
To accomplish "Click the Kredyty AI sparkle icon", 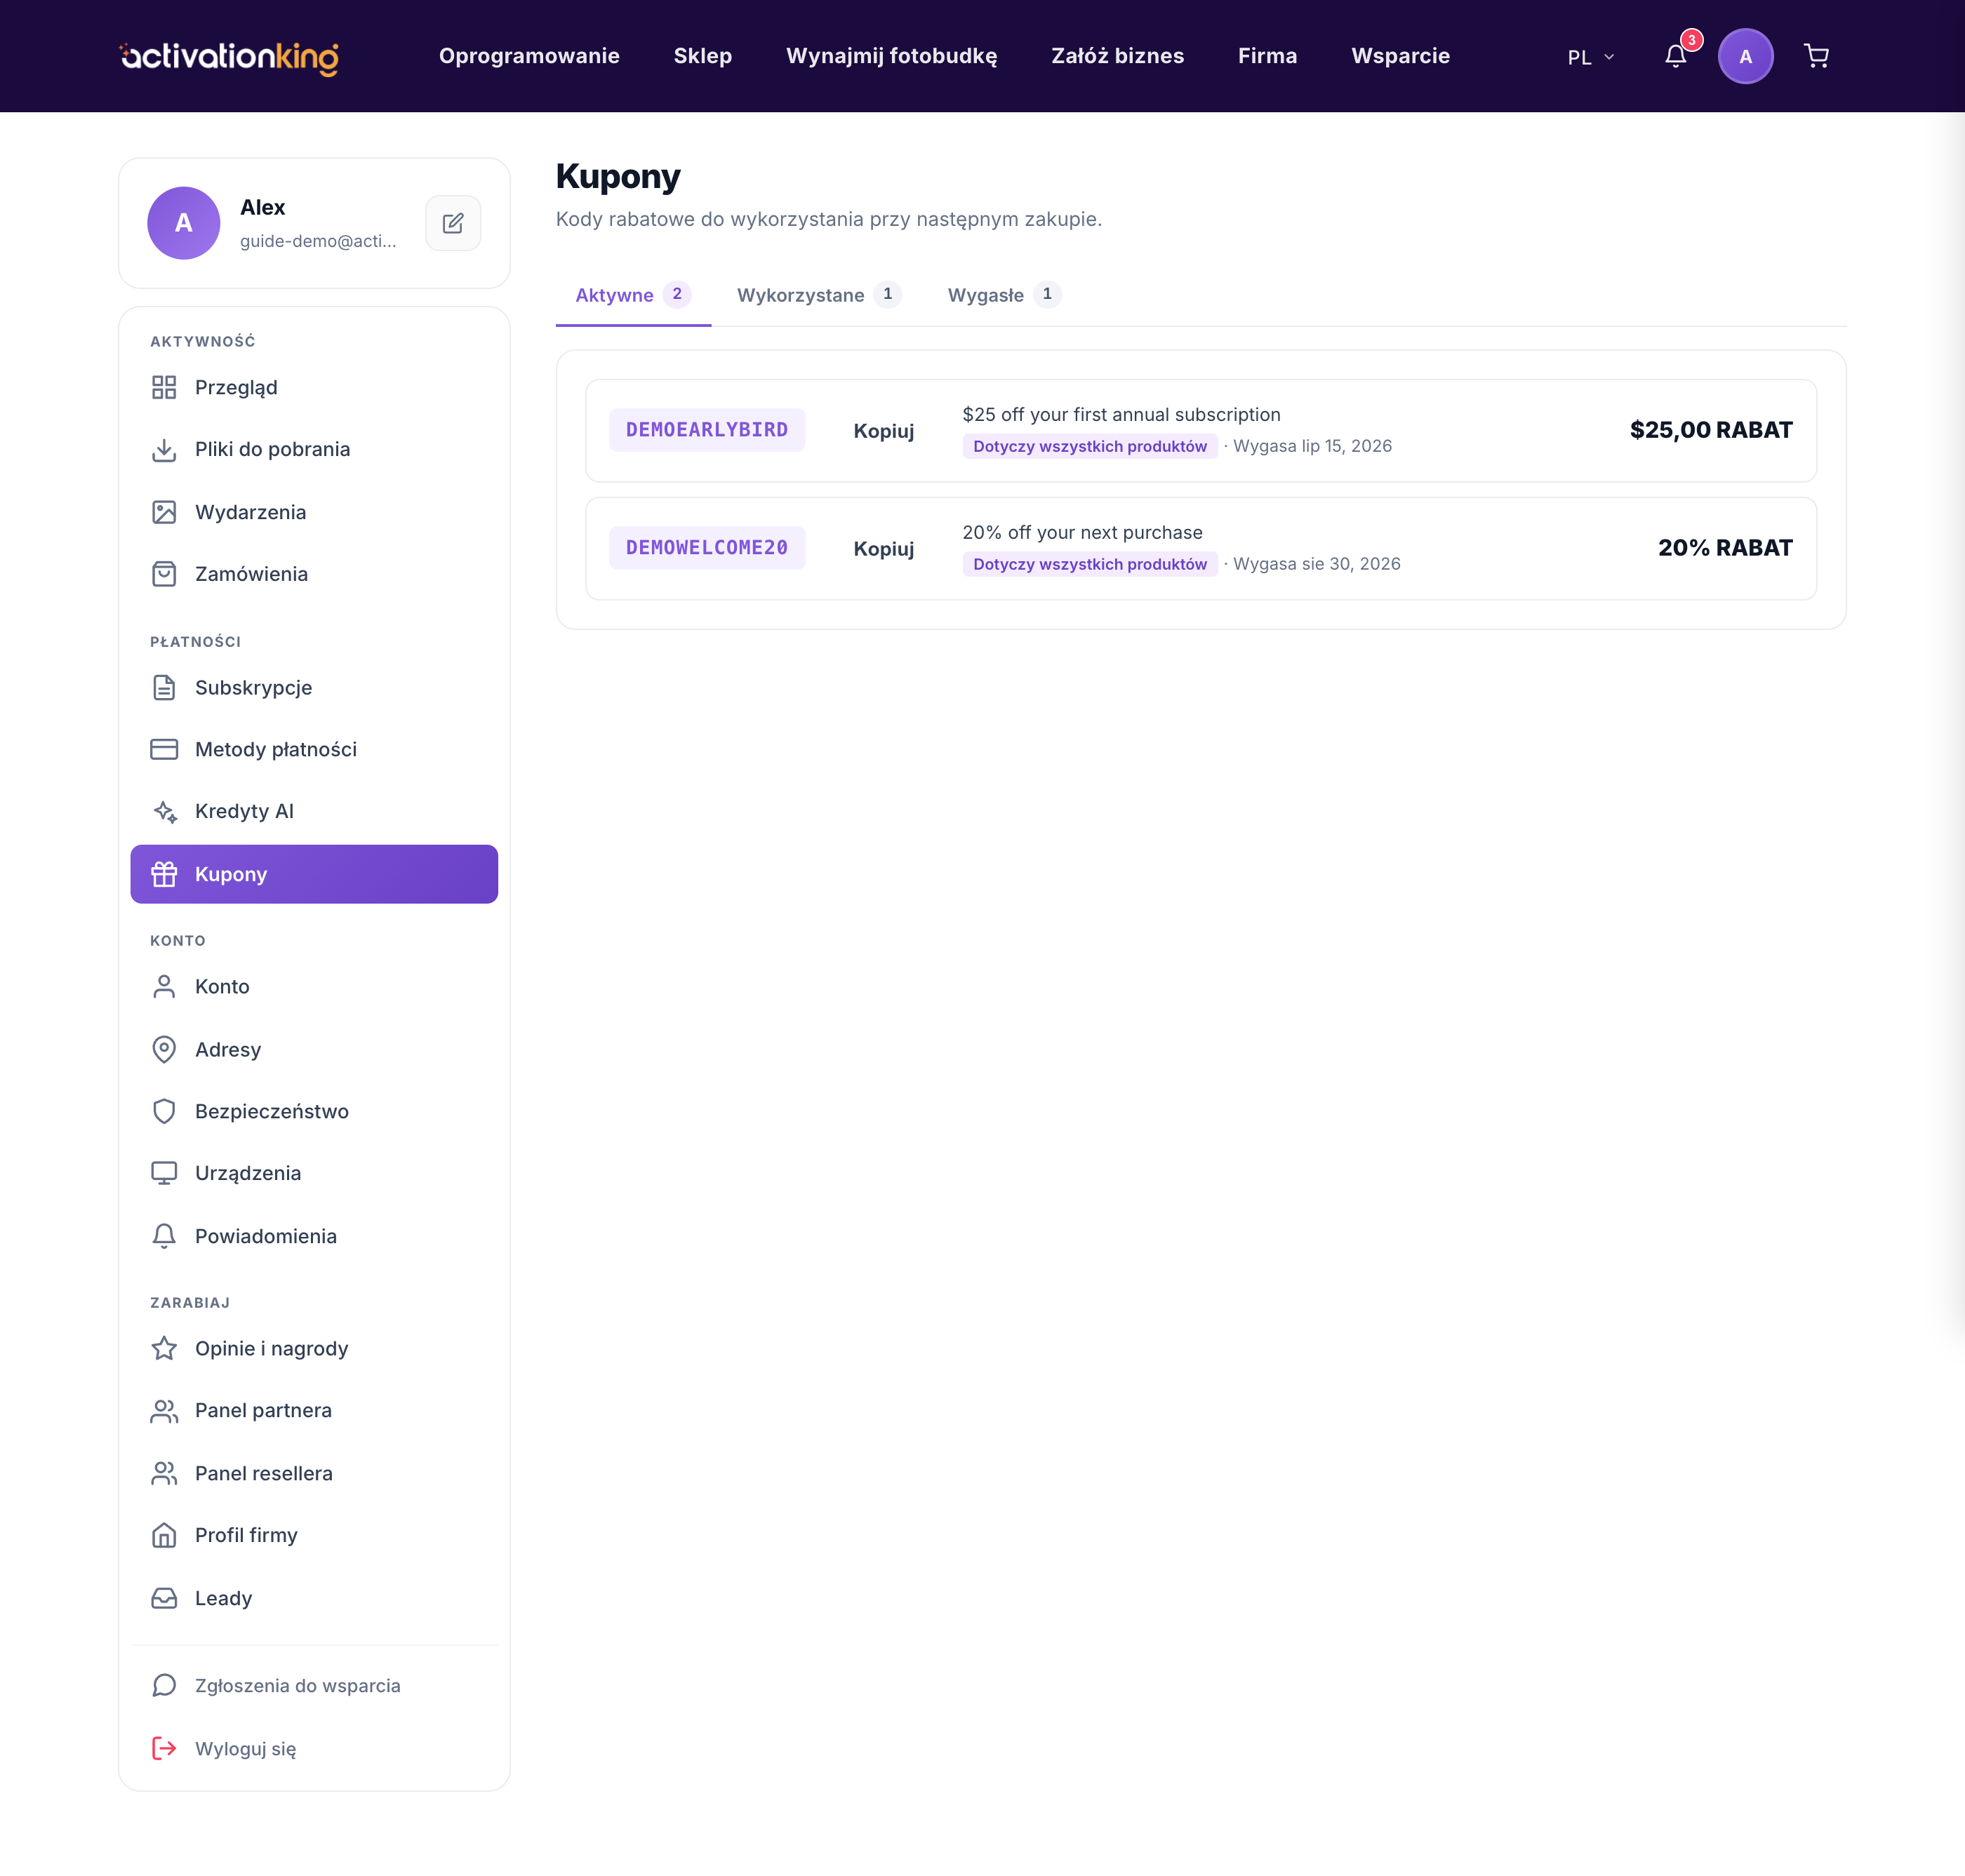I will (164, 811).
